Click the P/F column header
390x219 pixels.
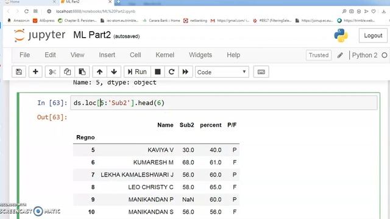pos(232,125)
